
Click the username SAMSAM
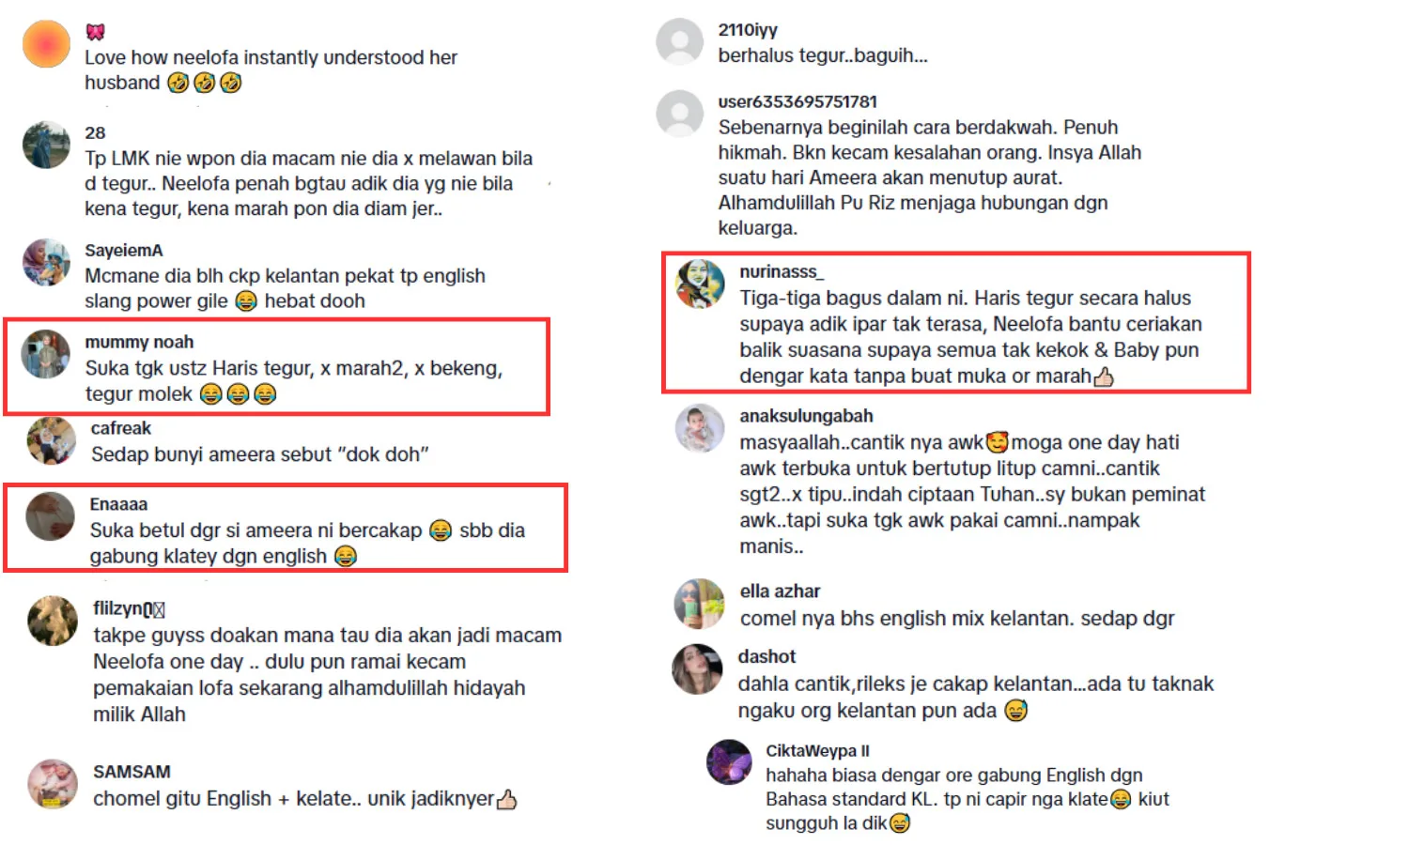click(132, 772)
